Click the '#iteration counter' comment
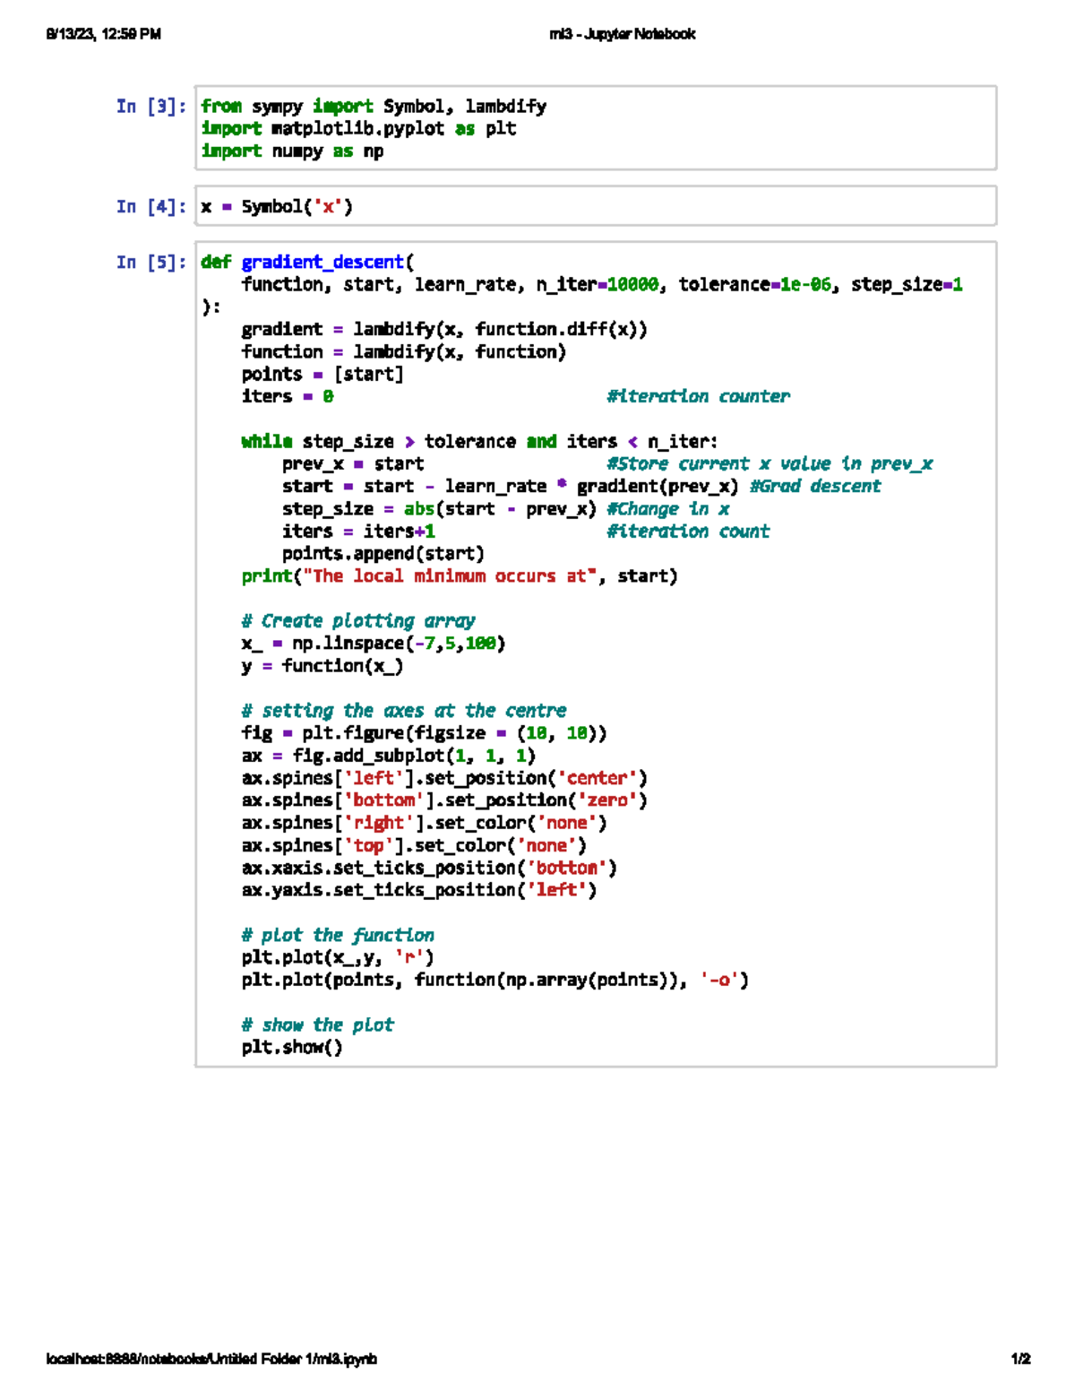 click(x=698, y=397)
